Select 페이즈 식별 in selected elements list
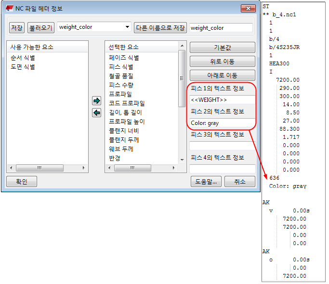 click(124, 58)
